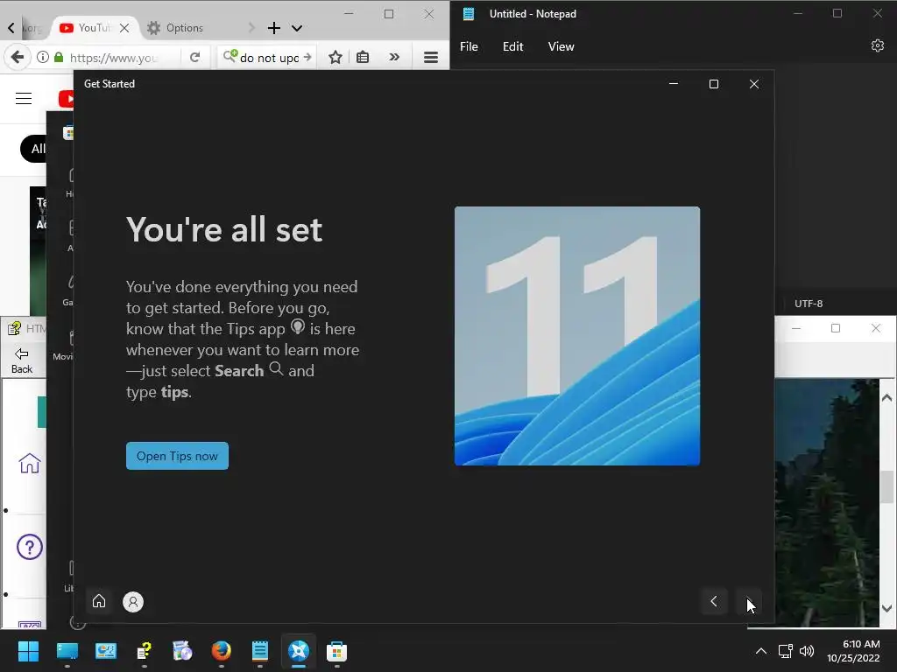The image size is (897, 672).
Task: Open YouTube sidebar guide hamburger icon
Action: [x=24, y=98]
